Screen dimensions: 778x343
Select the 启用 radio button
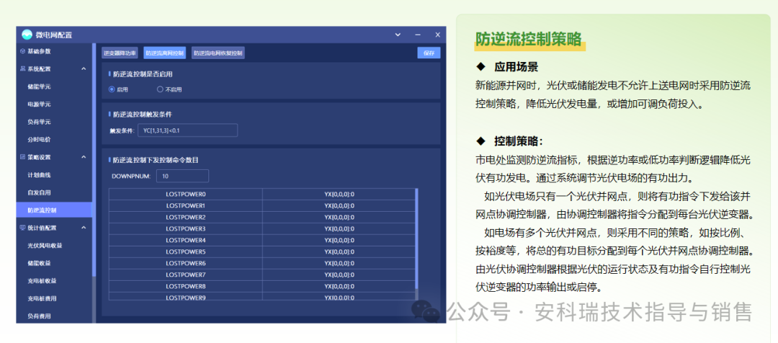click(x=112, y=89)
